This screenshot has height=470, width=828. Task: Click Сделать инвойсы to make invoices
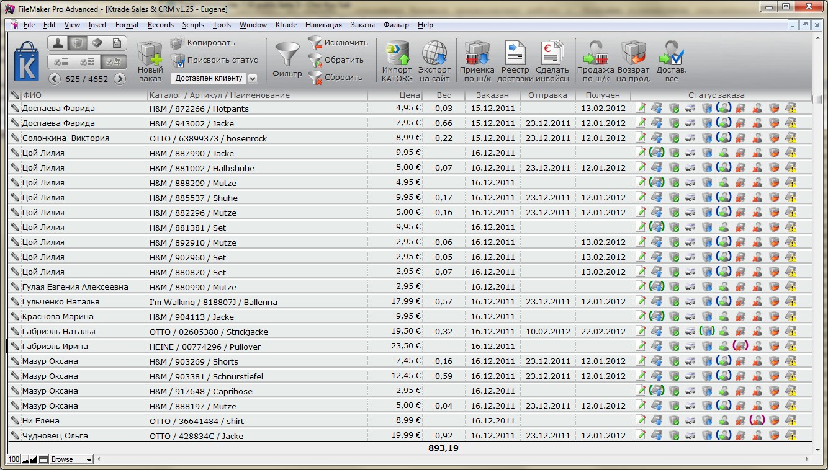point(552,61)
